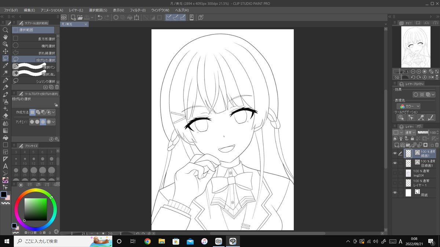Screen dimensions: 440x247
Task: Toggle snap to special ruler
Action: click(x=176, y=17)
